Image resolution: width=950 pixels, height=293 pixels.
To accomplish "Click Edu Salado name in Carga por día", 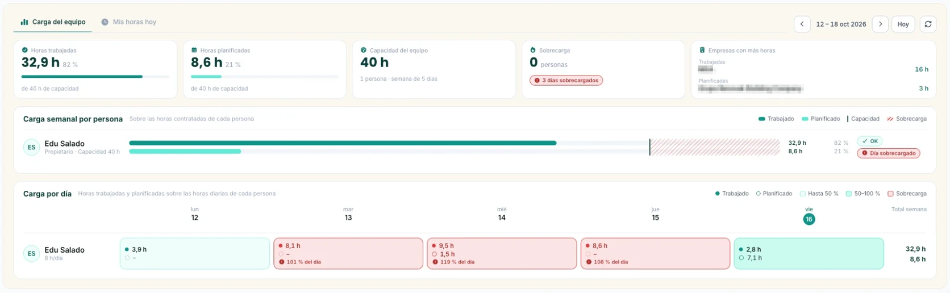I will [x=64, y=250].
